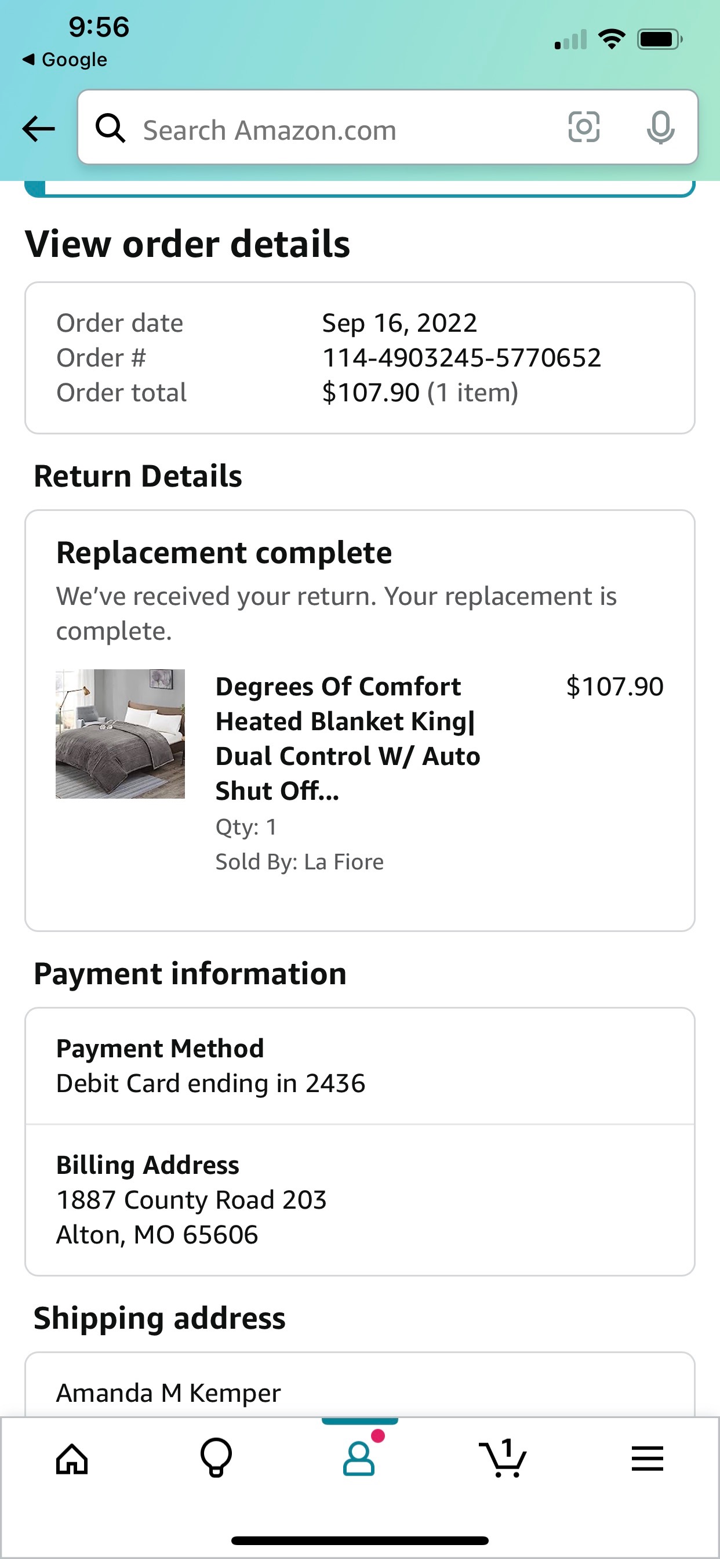Tap the Amanda M Kemper shipping name

pos(168,1393)
